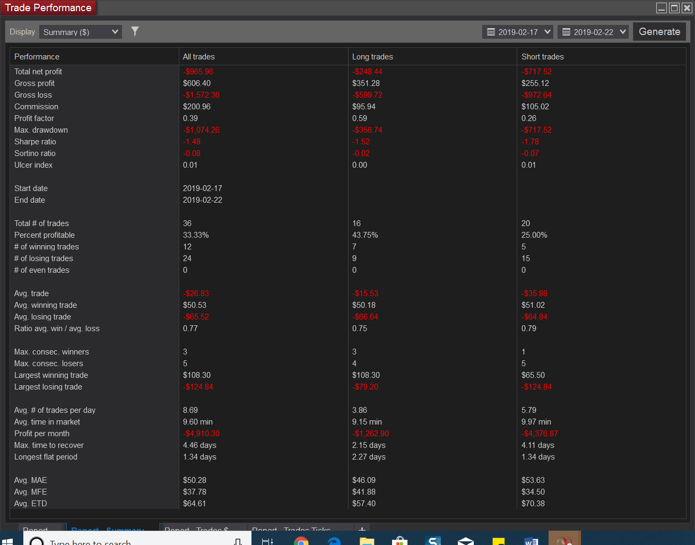Viewport: 695px width, 545px height.
Task: Click the Short trades net profit -$717.52
Action: (x=536, y=72)
